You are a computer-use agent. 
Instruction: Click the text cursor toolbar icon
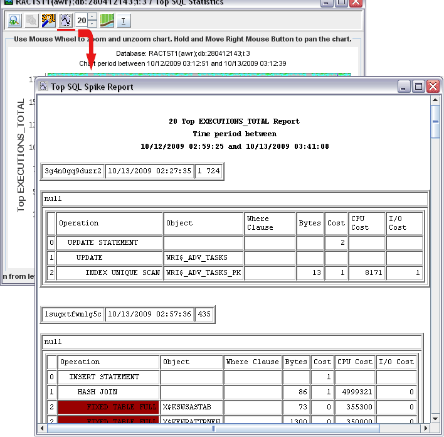click(x=123, y=21)
